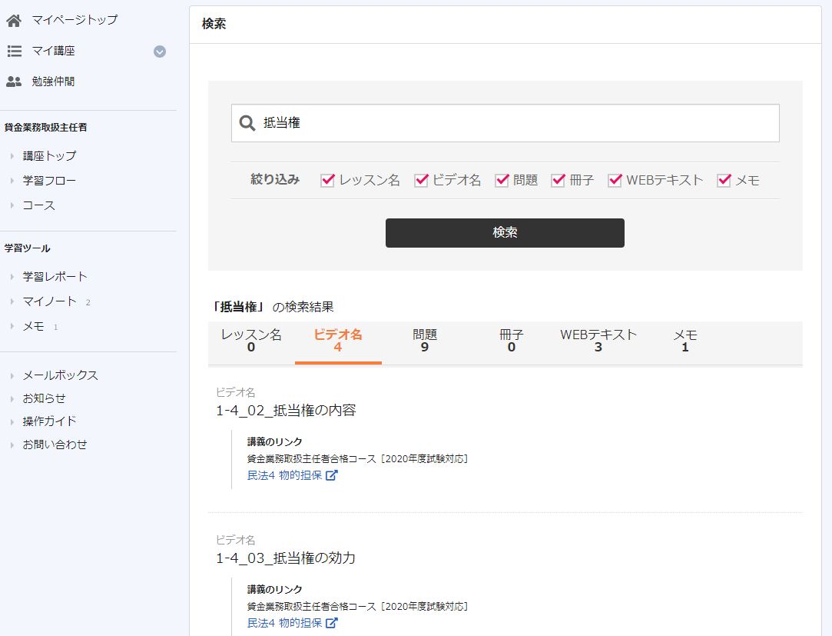Disable the WEBテキスト filter checkbox
832x636 pixels.
[x=615, y=181]
